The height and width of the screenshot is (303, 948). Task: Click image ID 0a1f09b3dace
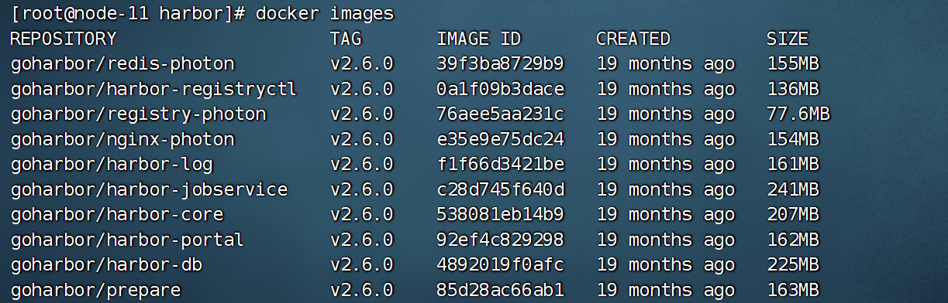pos(500,90)
